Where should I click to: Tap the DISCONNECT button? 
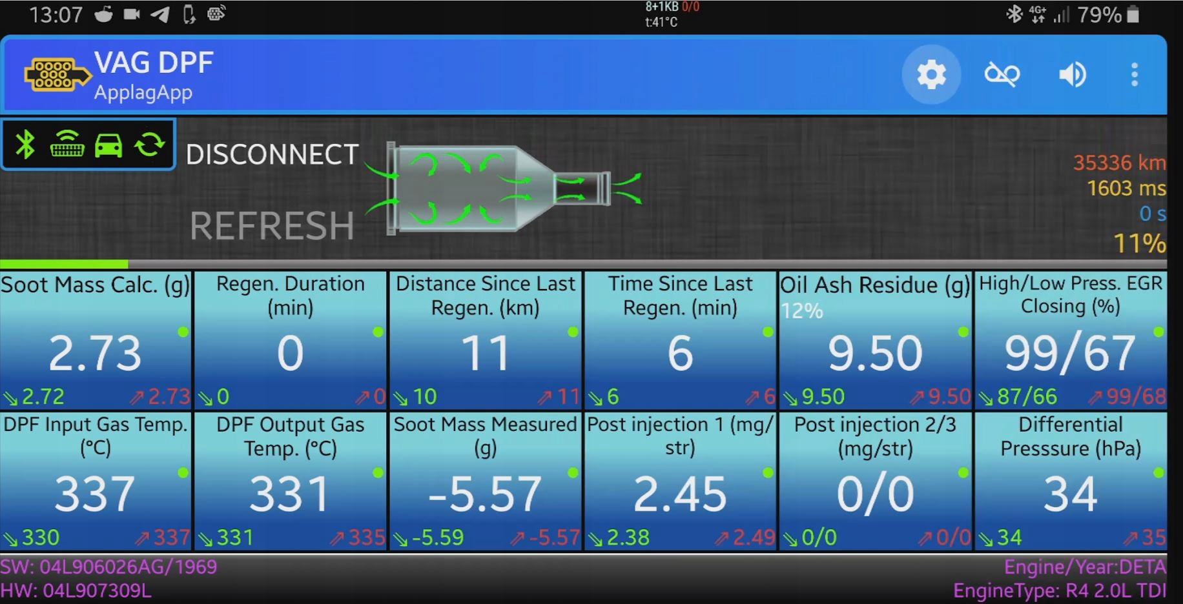pos(272,155)
